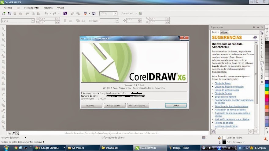269x151 pixels.
Task: Click the Print icon in toolbar
Action: [20, 13]
